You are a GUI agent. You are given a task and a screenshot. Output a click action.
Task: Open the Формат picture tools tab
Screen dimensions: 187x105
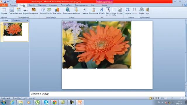105,5
